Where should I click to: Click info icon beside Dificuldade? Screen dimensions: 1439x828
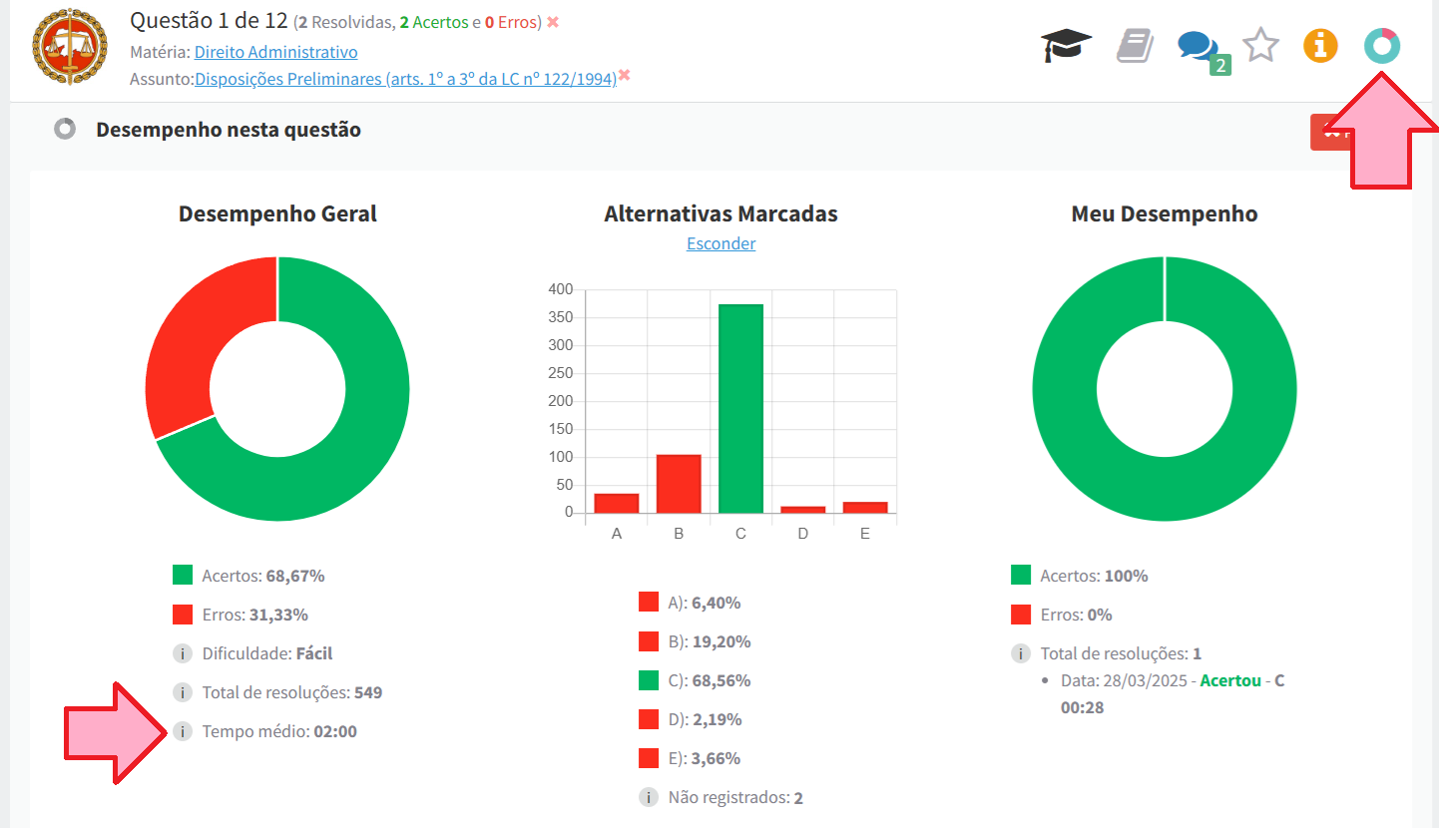click(x=182, y=653)
